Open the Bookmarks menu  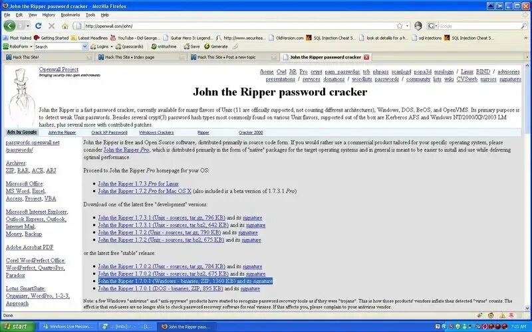pyautogui.click(x=70, y=15)
